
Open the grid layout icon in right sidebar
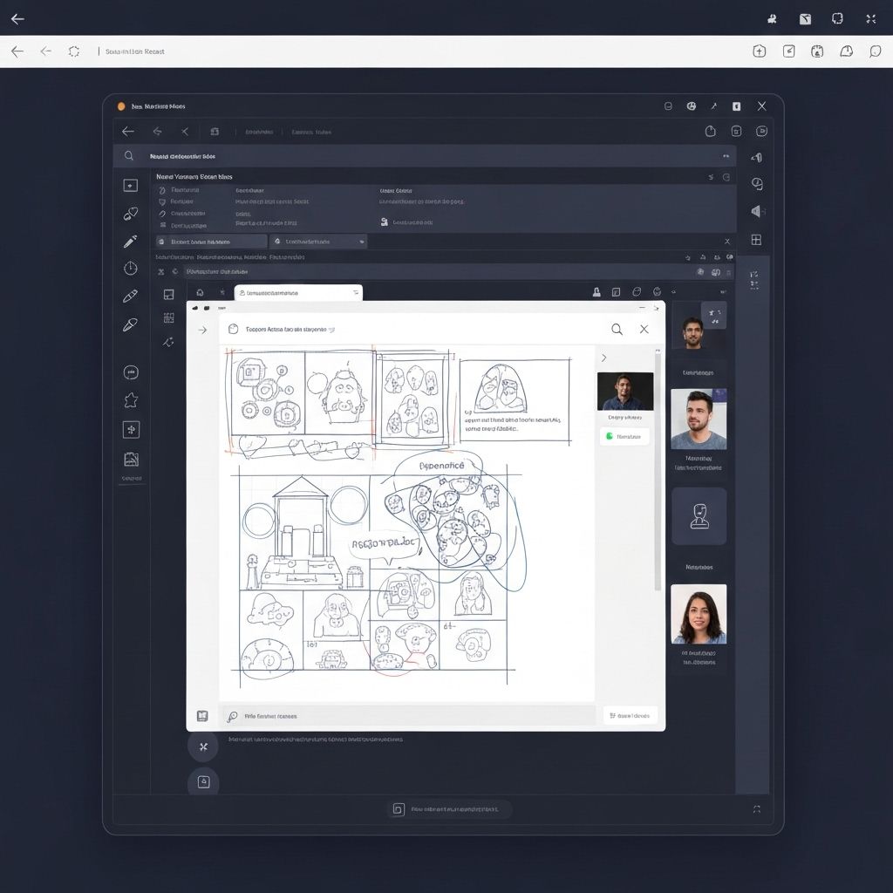coord(756,240)
